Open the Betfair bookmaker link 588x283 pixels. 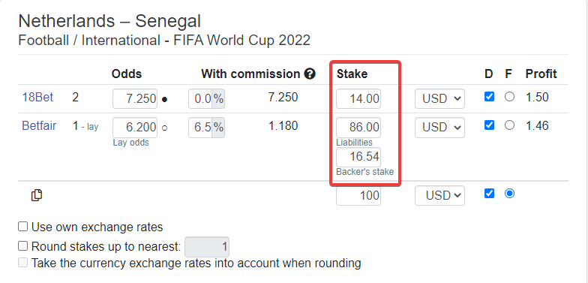click(x=39, y=125)
